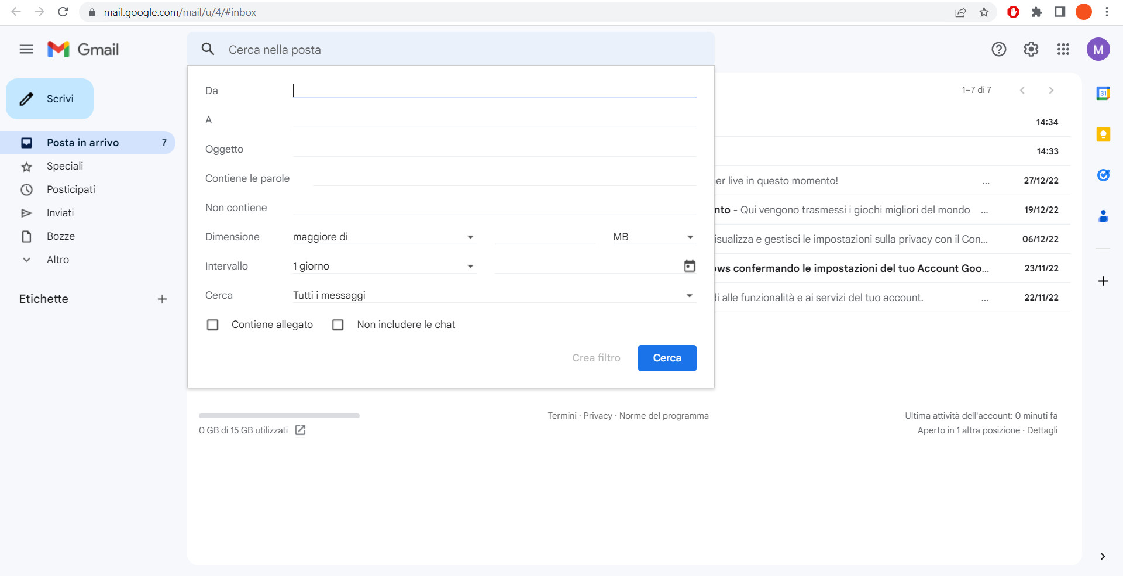
Task: Open the help menu icon
Action: pyautogui.click(x=998, y=49)
